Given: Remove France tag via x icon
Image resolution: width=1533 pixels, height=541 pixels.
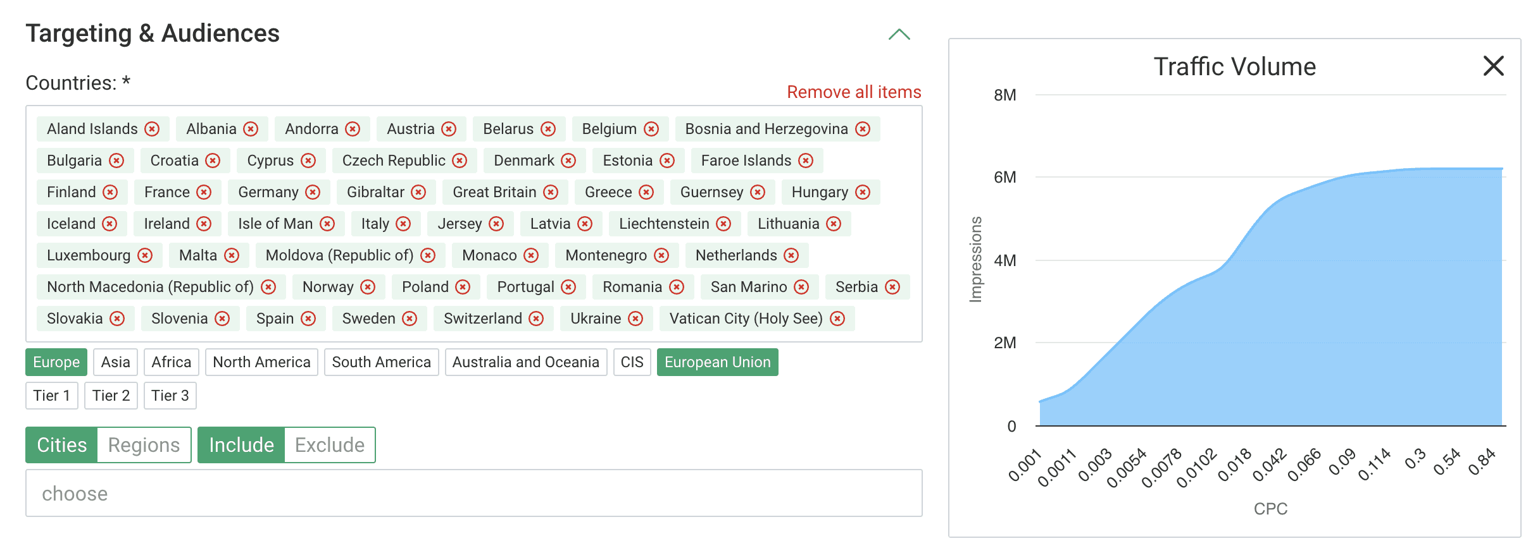Looking at the screenshot, I should click(204, 192).
